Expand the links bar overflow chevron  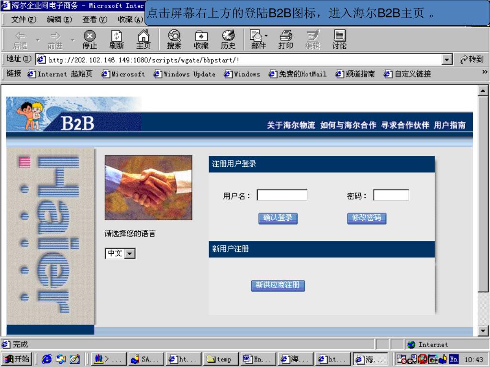(485, 72)
